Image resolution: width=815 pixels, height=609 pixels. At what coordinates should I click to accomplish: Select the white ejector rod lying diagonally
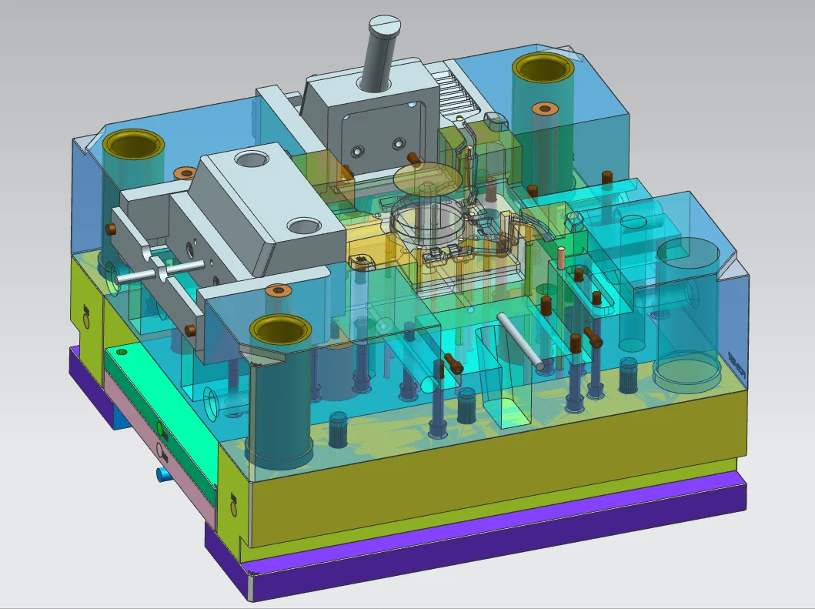point(522,342)
